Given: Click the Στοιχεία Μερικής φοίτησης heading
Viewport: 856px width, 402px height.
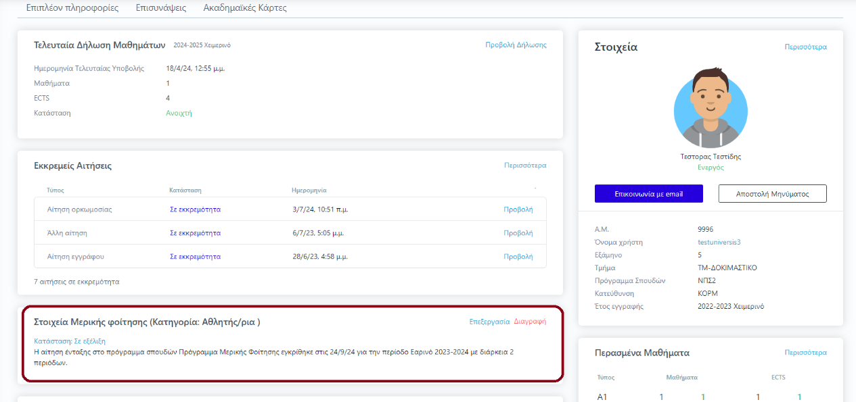Looking at the screenshot, I should coord(147,322).
